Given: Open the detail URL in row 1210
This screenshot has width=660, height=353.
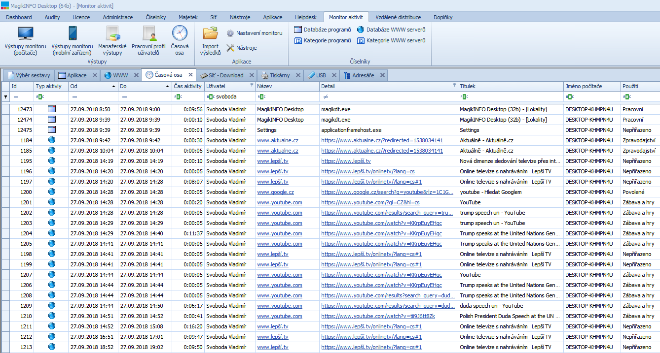Looking at the screenshot, I should tap(378, 316).
